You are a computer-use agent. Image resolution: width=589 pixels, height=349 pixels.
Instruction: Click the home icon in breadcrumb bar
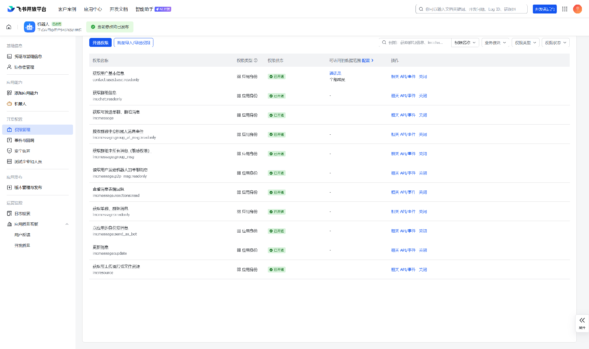pyautogui.click(x=9, y=27)
